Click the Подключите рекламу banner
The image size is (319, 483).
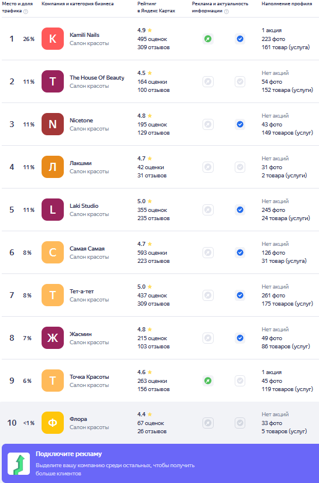(160, 463)
